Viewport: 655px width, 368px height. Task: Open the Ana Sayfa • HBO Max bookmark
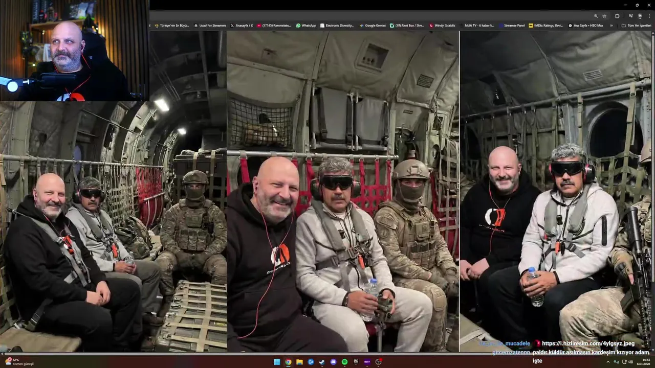585,25
